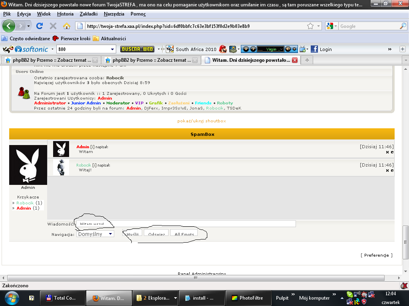Expand the toolbar overflow chevrons
Screen dimensions: 409x306
390,49
